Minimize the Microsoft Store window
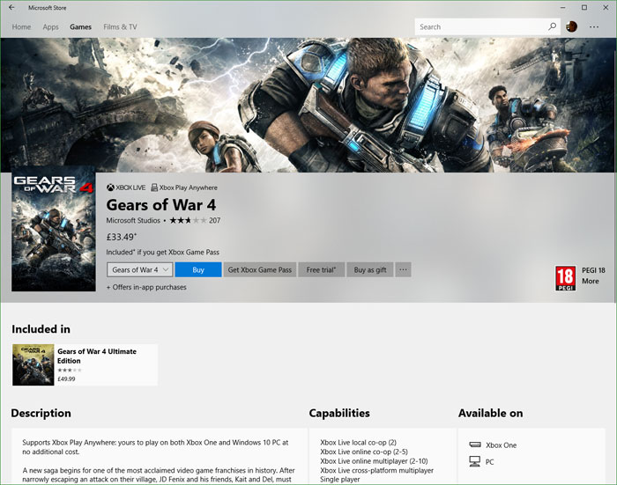 (x=563, y=7)
